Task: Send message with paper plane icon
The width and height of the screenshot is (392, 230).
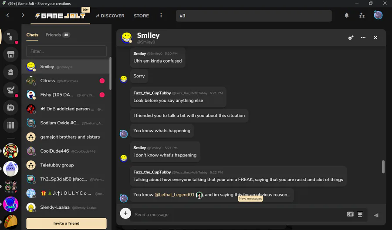Action: [x=376, y=215]
